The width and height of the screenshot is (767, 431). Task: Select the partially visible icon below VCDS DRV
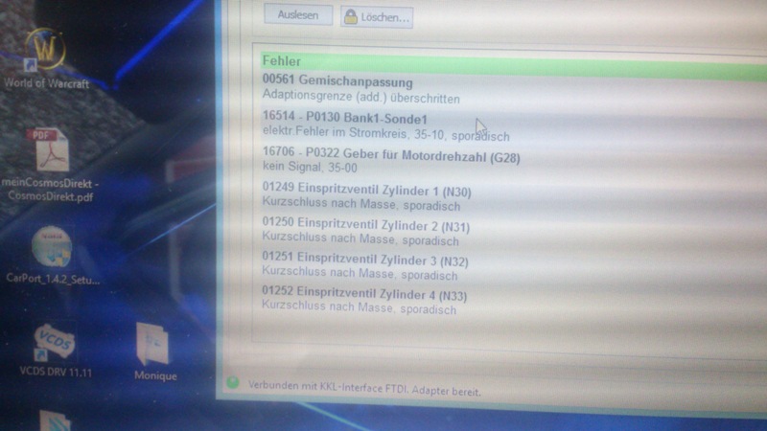click(x=54, y=420)
